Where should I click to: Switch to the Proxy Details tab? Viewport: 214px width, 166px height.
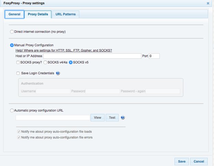coord(38,14)
